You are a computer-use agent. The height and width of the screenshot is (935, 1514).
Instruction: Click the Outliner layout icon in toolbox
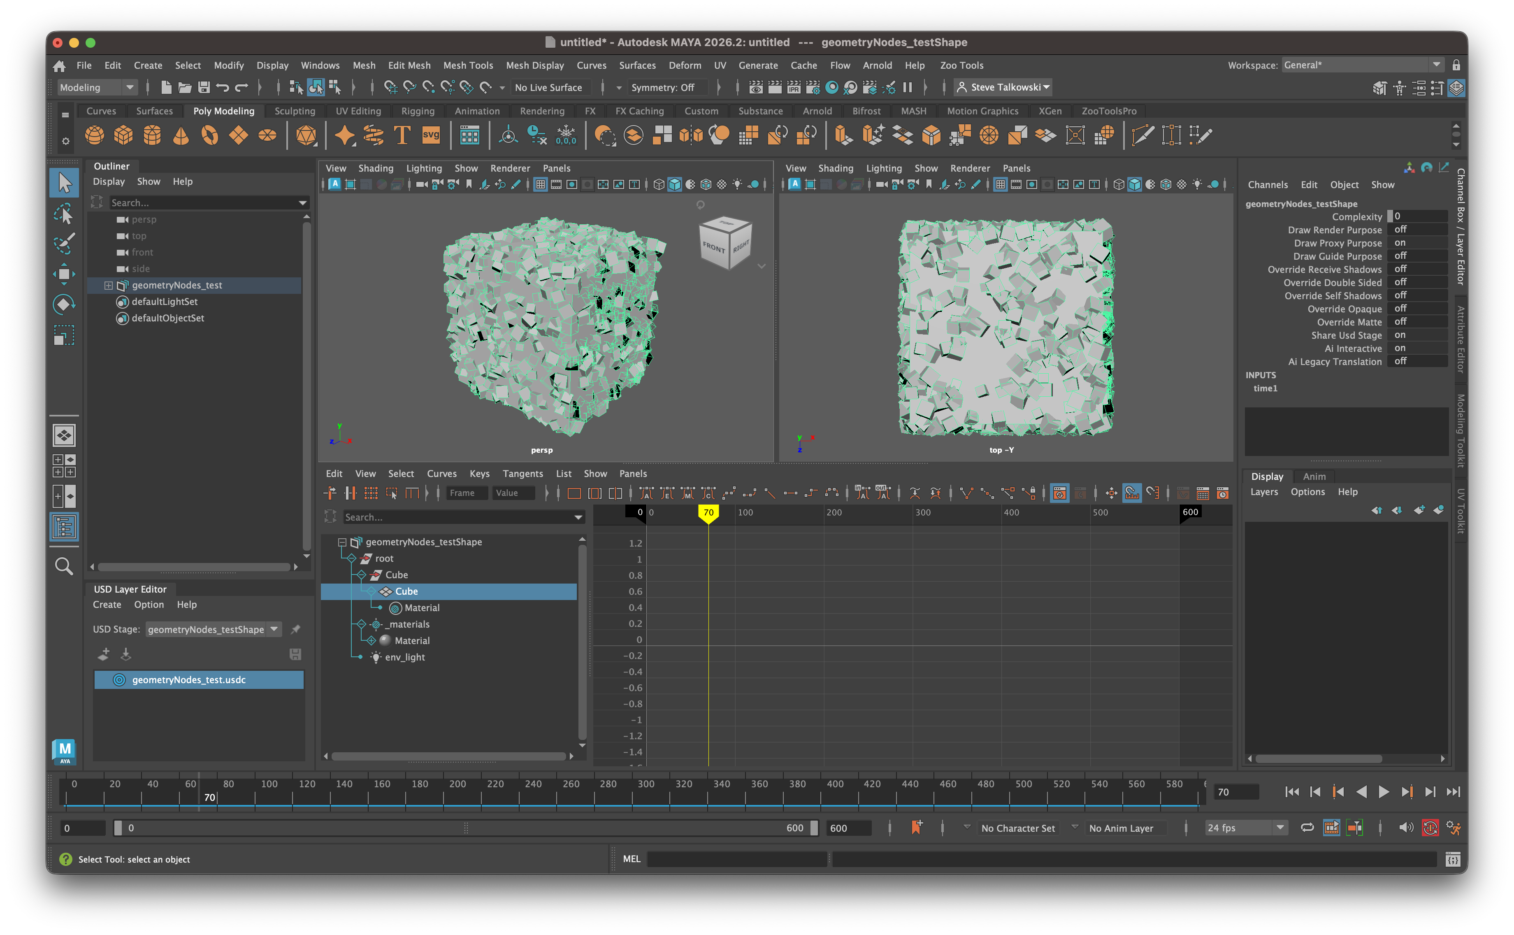click(x=64, y=528)
